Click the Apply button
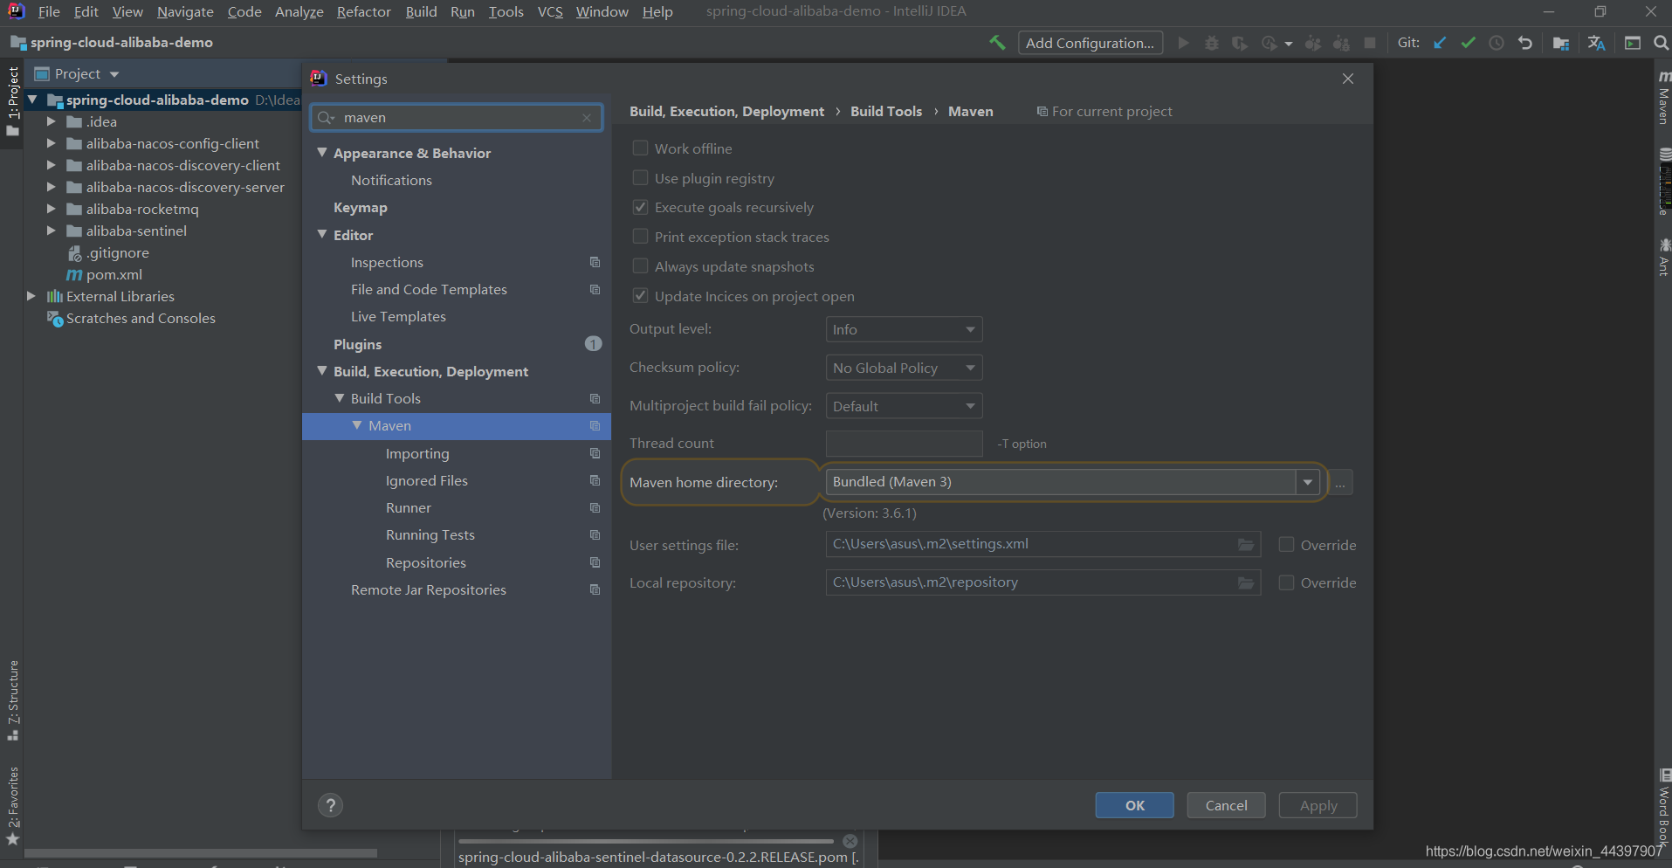This screenshot has width=1672, height=868. [x=1318, y=805]
